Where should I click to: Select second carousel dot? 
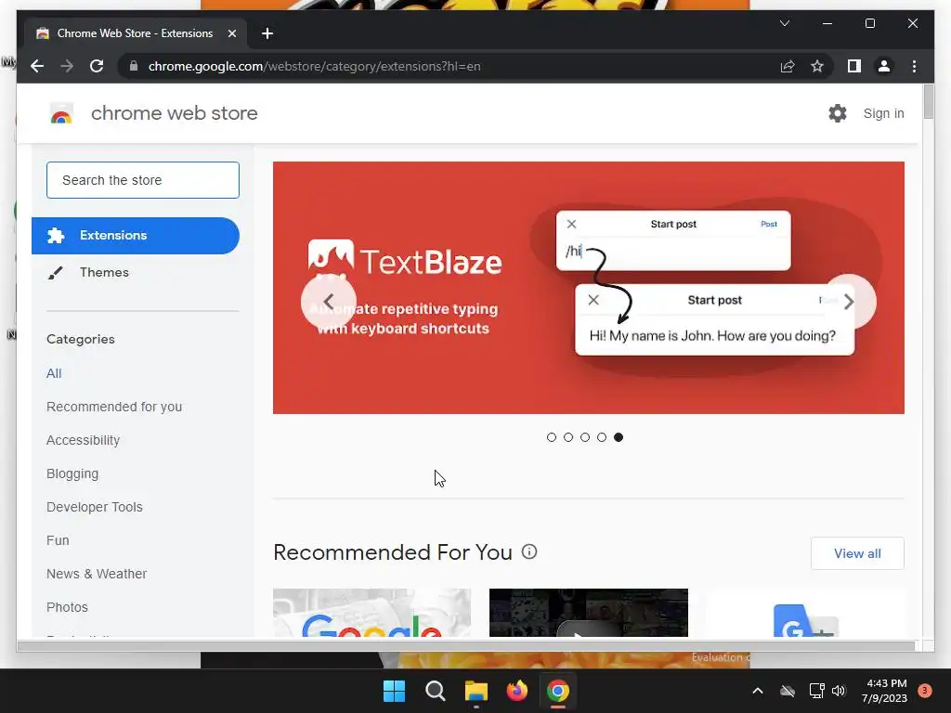pos(568,437)
